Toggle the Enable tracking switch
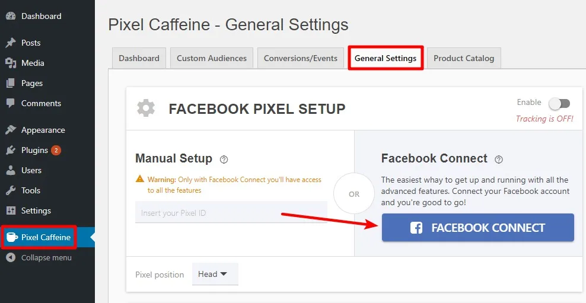 [559, 104]
